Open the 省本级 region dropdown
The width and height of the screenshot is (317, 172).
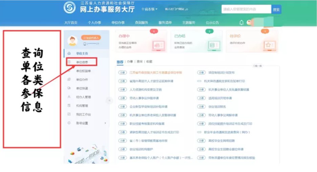[x=150, y=9]
